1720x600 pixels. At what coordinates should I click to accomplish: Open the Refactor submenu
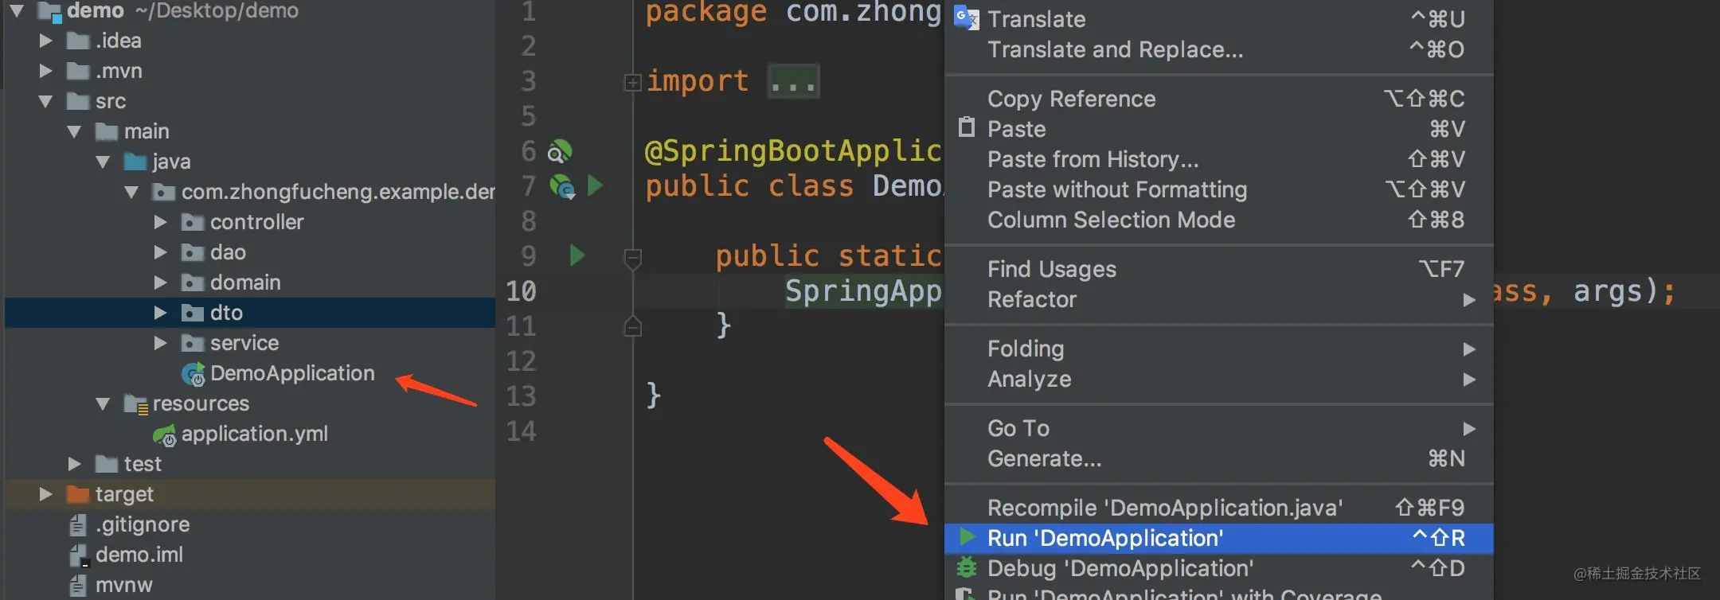(x=1218, y=299)
